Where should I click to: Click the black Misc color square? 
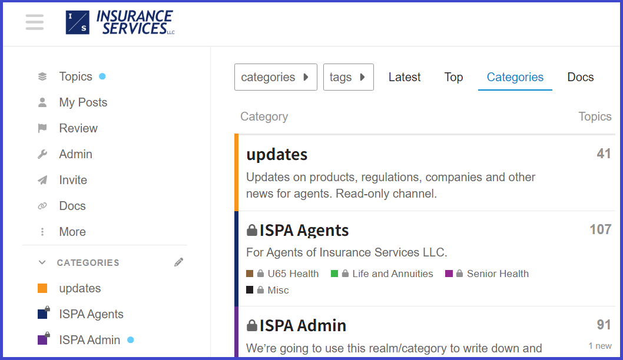250,290
